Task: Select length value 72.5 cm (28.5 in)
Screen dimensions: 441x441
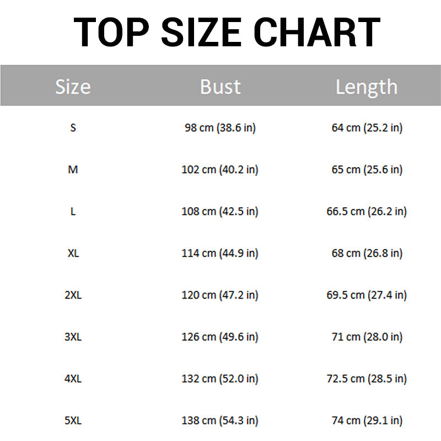Action: pos(367,379)
